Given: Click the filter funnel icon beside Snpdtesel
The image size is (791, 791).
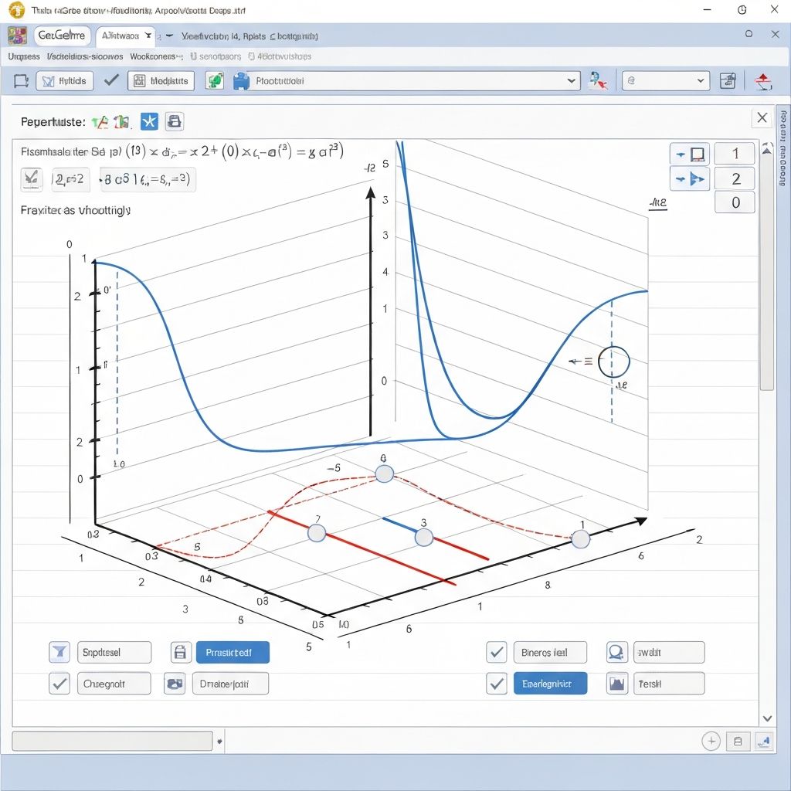Looking at the screenshot, I should click(x=59, y=652).
